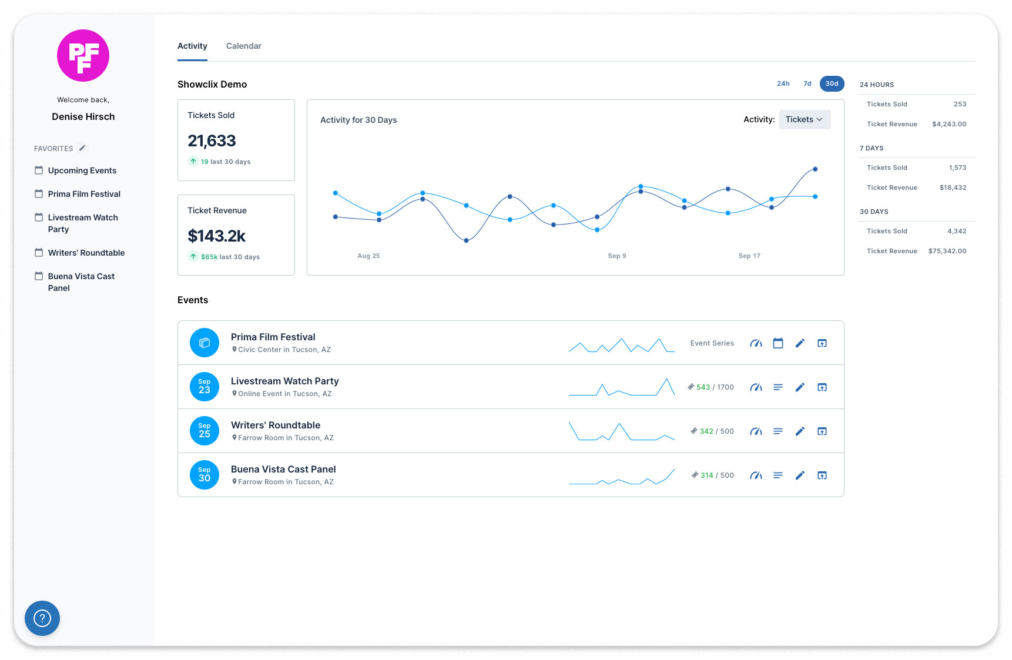Open the Activity Tickets dropdown
The image size is (1012, 660).
[x=804, y=119]
